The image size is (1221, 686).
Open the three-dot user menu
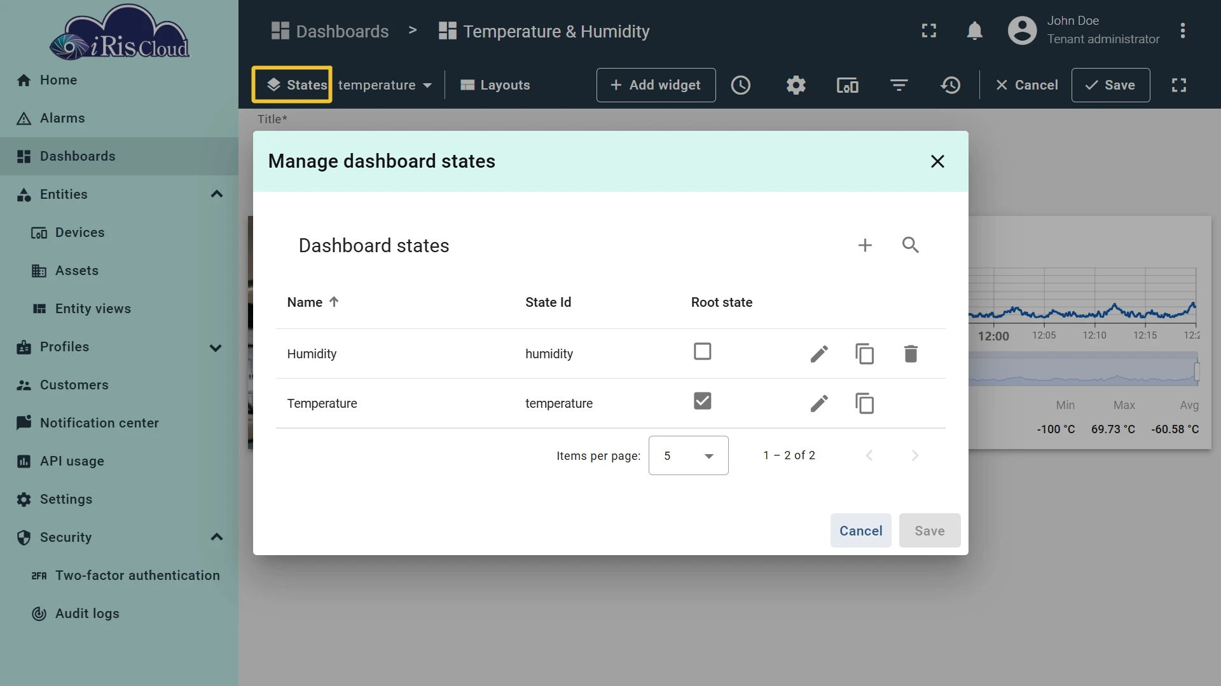click(x=1183, y=30)
